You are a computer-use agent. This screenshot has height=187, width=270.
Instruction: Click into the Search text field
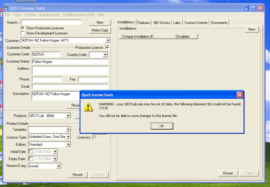[51, 22]
